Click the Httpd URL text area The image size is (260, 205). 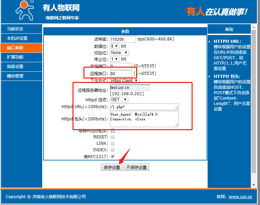pyautogui.click(x=144, y=107)
